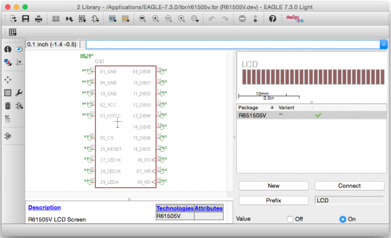Select the Invoke gate tool

tap(8, 136)
